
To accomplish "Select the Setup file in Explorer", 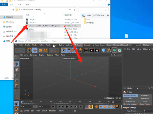I will click(31, 29).
